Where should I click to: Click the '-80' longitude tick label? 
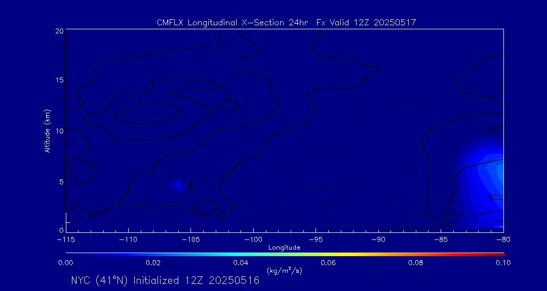[503, 240]
